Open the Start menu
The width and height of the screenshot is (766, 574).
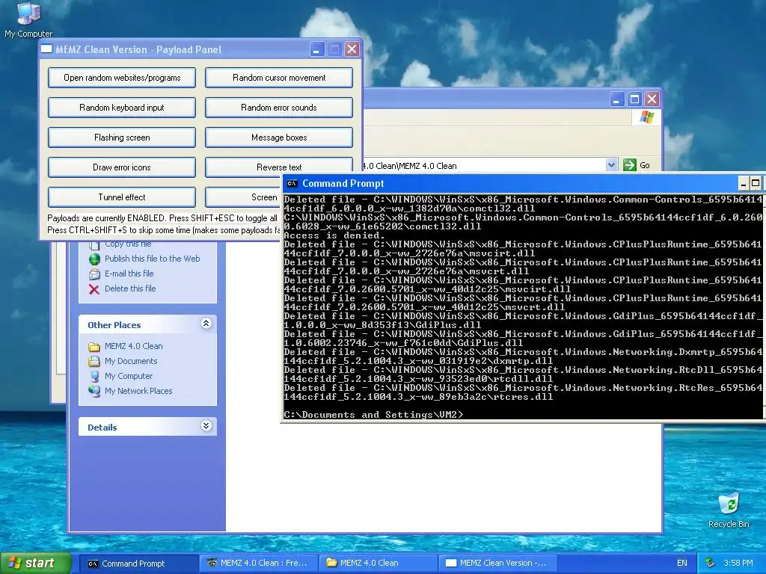click(x=36, y=564)
